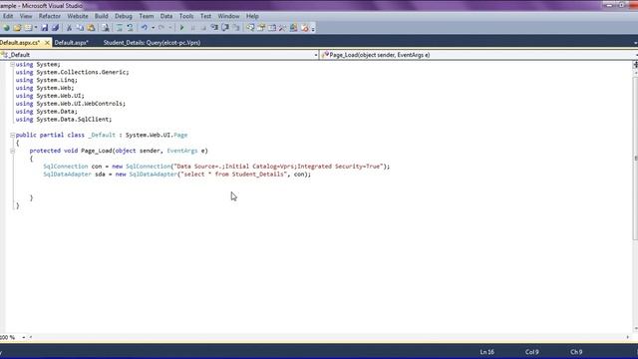Select the Default.aspx.cs tab
This screenshot has width=638, height=359.
click(20, 43)
